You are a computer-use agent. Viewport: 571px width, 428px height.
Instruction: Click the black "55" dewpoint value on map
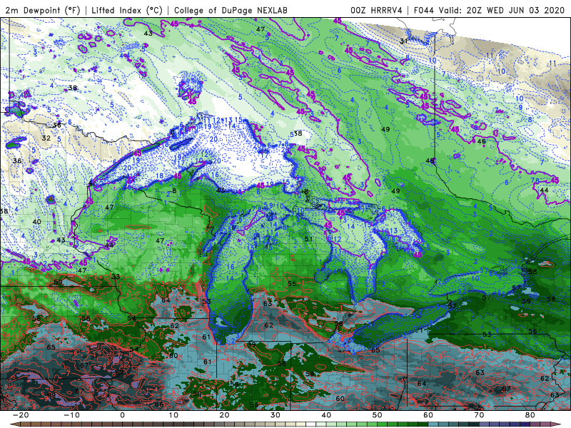click(292, 283)
